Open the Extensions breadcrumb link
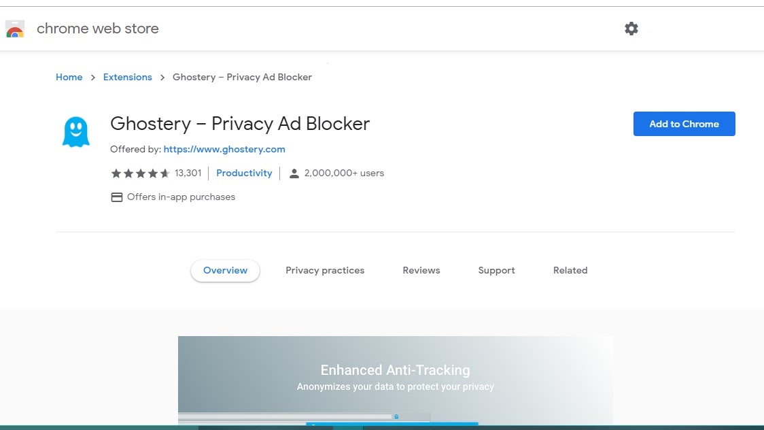764x430 pixels. (127, 77)
